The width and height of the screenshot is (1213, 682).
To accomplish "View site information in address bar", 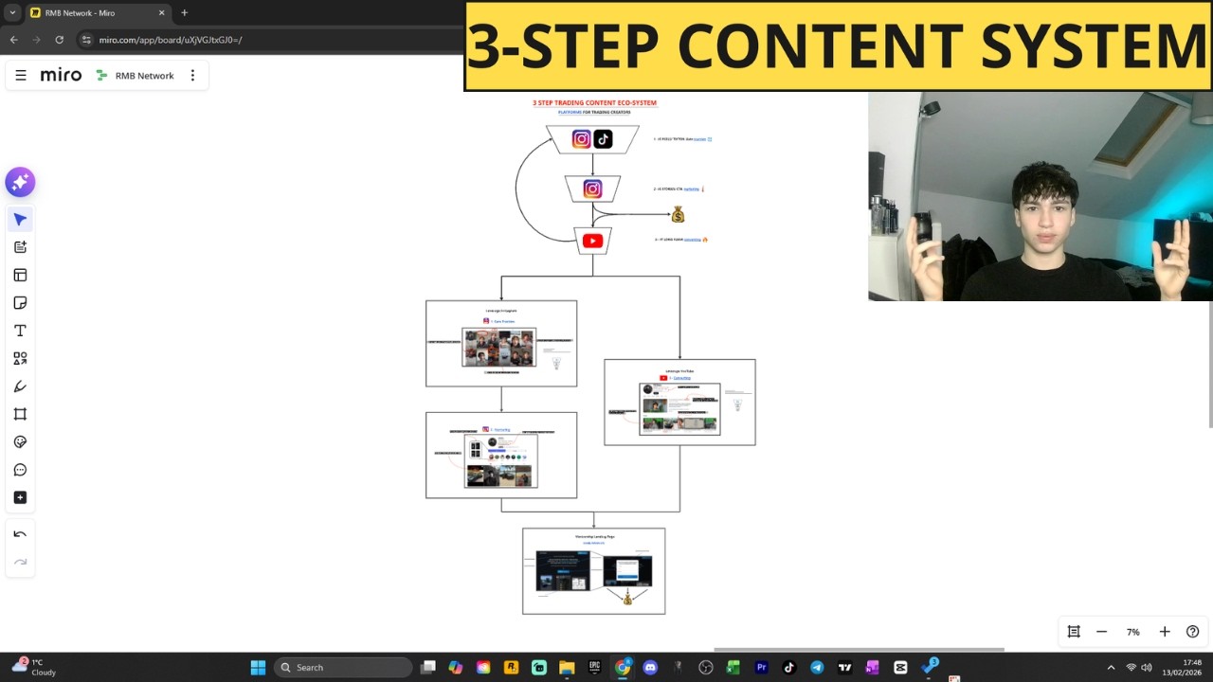I will (x=86, y=40).
